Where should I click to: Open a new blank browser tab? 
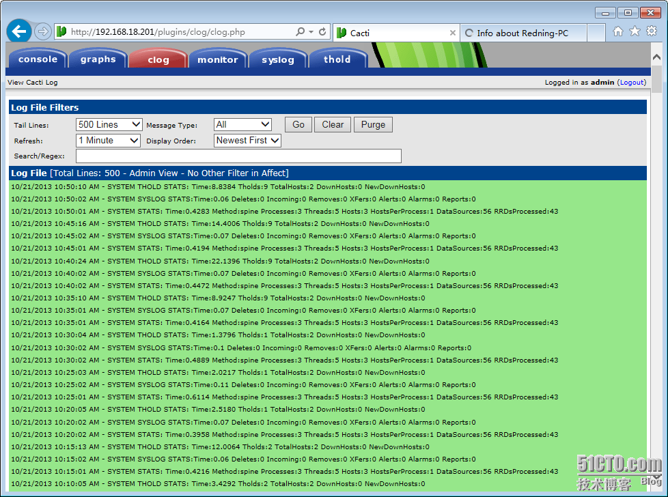596,33
